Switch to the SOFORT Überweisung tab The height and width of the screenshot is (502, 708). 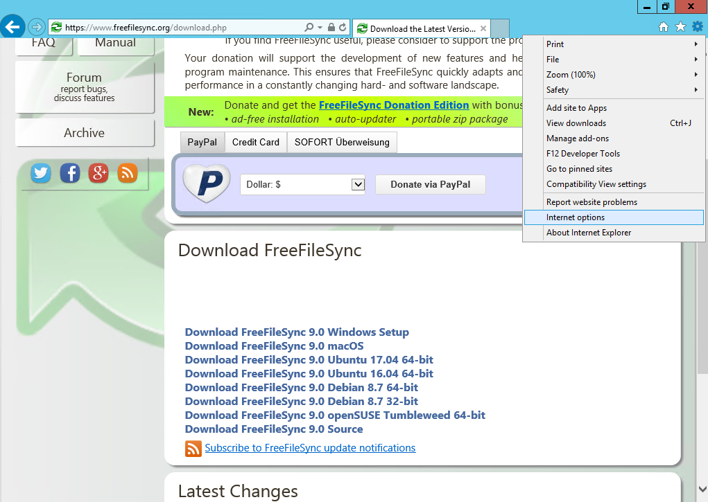(342, 142)
